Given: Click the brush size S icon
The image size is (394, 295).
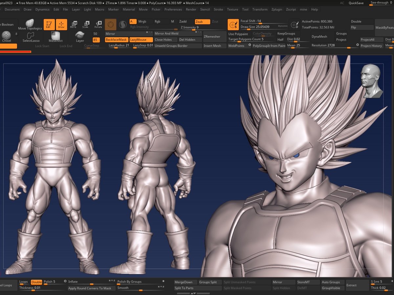Looking at the screenshot, I should [x=233, y=24].
